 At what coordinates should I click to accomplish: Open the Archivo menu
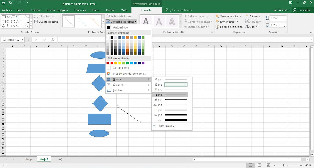pos(7,10)
